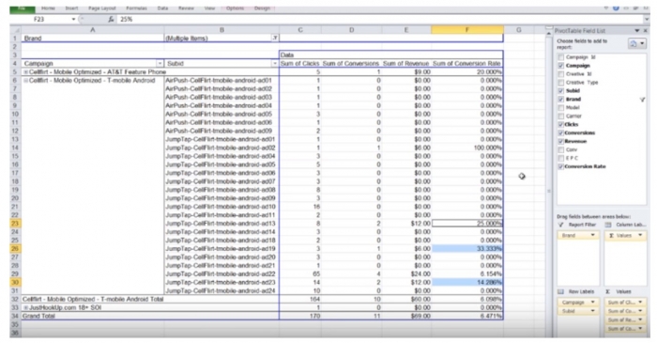Image resolution: width=657 pixels, height=343 pixels.
Task: Expand the formula bar
Action: 647,20
